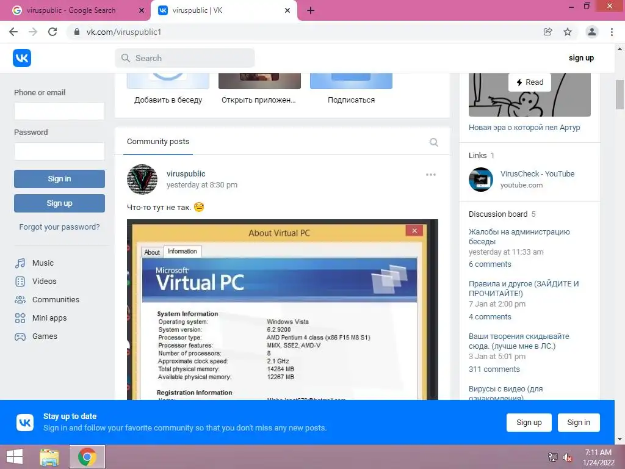This screenshot has height=469, width=625.
Task: Open the viruspublic post author name
Action: click(186, 174)
